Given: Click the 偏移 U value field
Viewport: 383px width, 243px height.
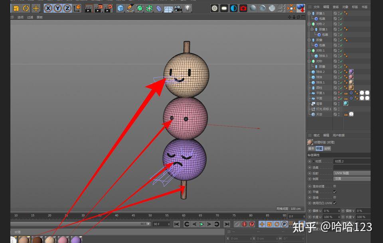Looking at the screenshot, I should coord(332,211).
